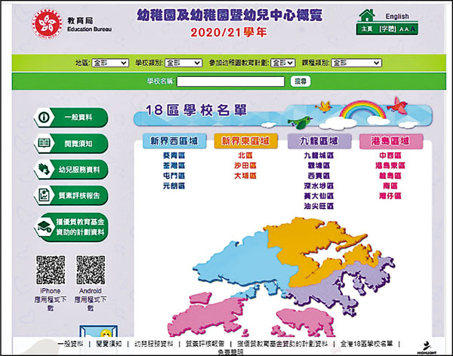Viewport: 453px width, 356px height.
Task: Switch language to English
Action: pos(396,17)
